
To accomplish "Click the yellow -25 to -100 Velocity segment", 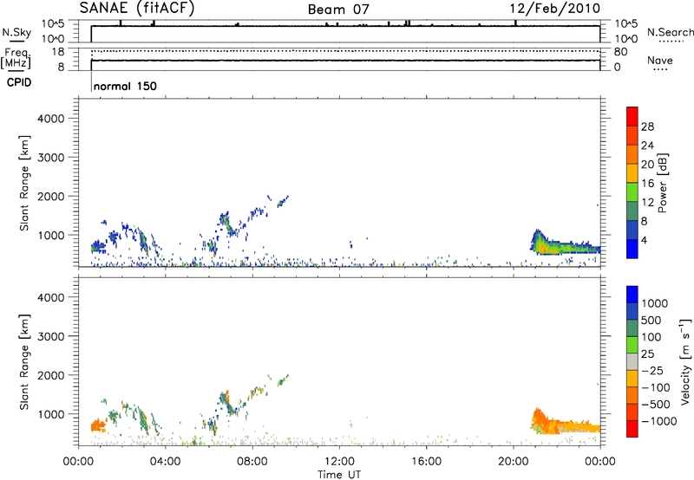I will click(632, 379).
